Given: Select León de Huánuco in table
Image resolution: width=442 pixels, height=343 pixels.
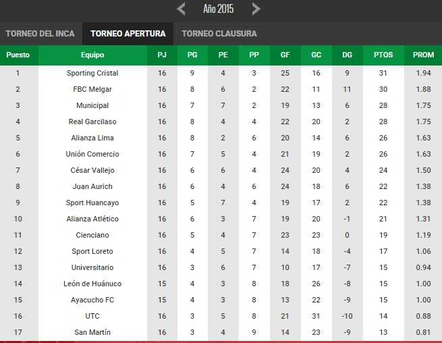Looking at the screenshot, I should (x=92, y=284).
